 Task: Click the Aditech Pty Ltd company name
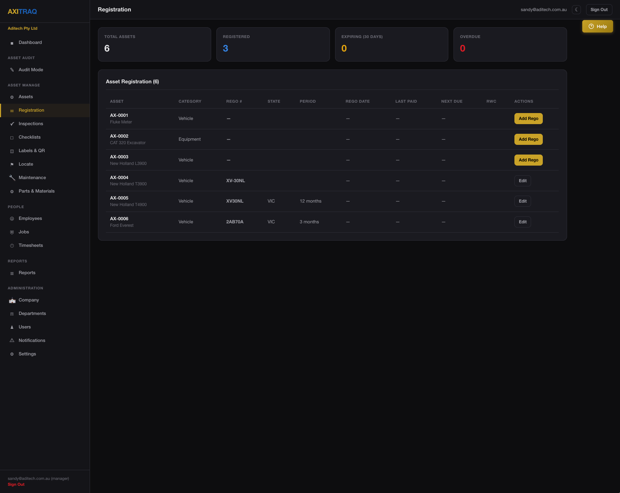click(23, 28)
